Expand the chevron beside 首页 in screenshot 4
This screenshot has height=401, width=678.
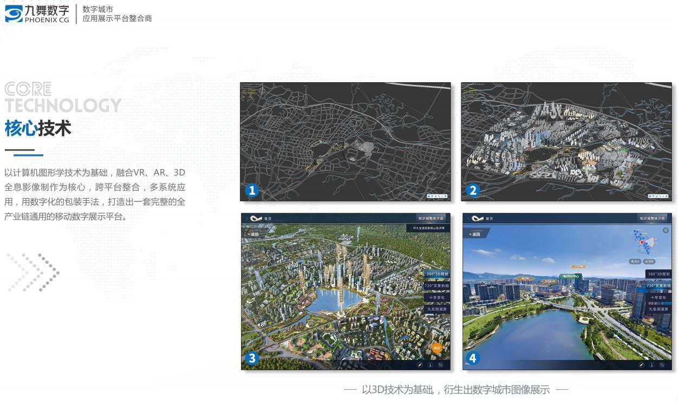[x=468, y=219]
